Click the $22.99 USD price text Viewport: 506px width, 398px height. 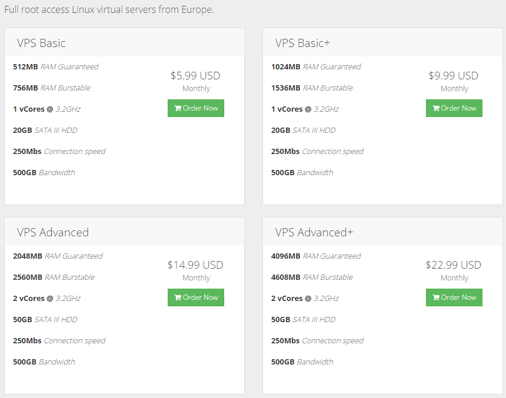(454, 265)
